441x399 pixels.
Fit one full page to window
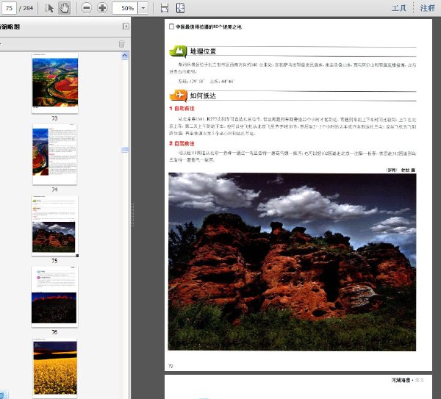(180, 8)
